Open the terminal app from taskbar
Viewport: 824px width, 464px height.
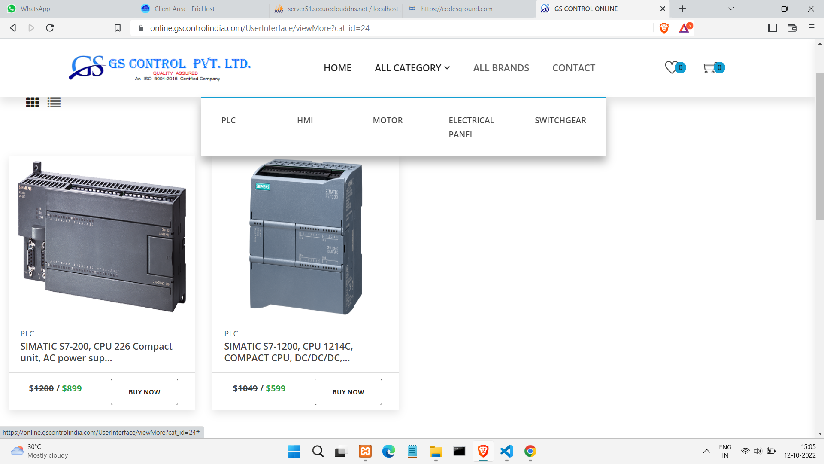click(459, 451)
